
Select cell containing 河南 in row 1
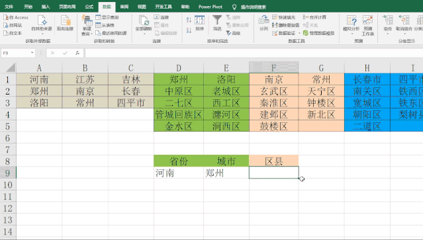coord(39,79)
